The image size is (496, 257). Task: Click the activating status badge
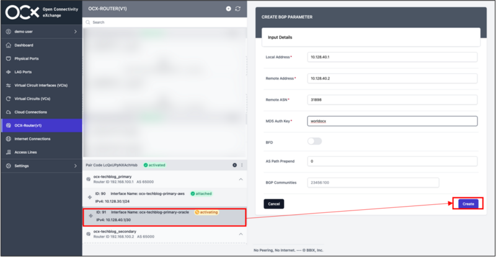point(206,212)
